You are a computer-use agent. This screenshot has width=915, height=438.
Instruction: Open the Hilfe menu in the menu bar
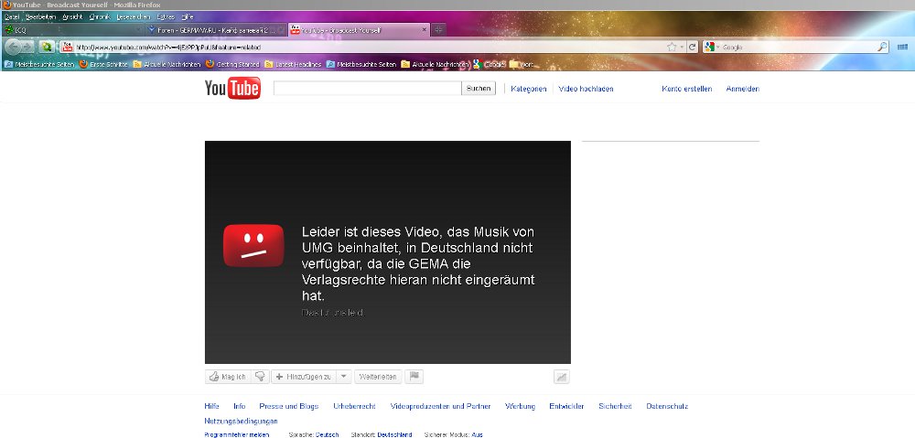(x=188, y=16)
